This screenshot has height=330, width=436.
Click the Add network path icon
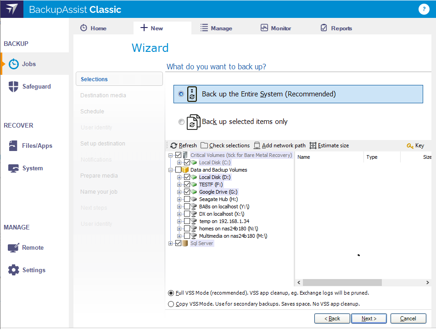[x=257, y=145]
